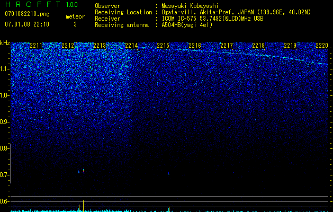333x212 pixels.
Task: Click the 0.7 kHz axis label
Action: tap(4, 175)
